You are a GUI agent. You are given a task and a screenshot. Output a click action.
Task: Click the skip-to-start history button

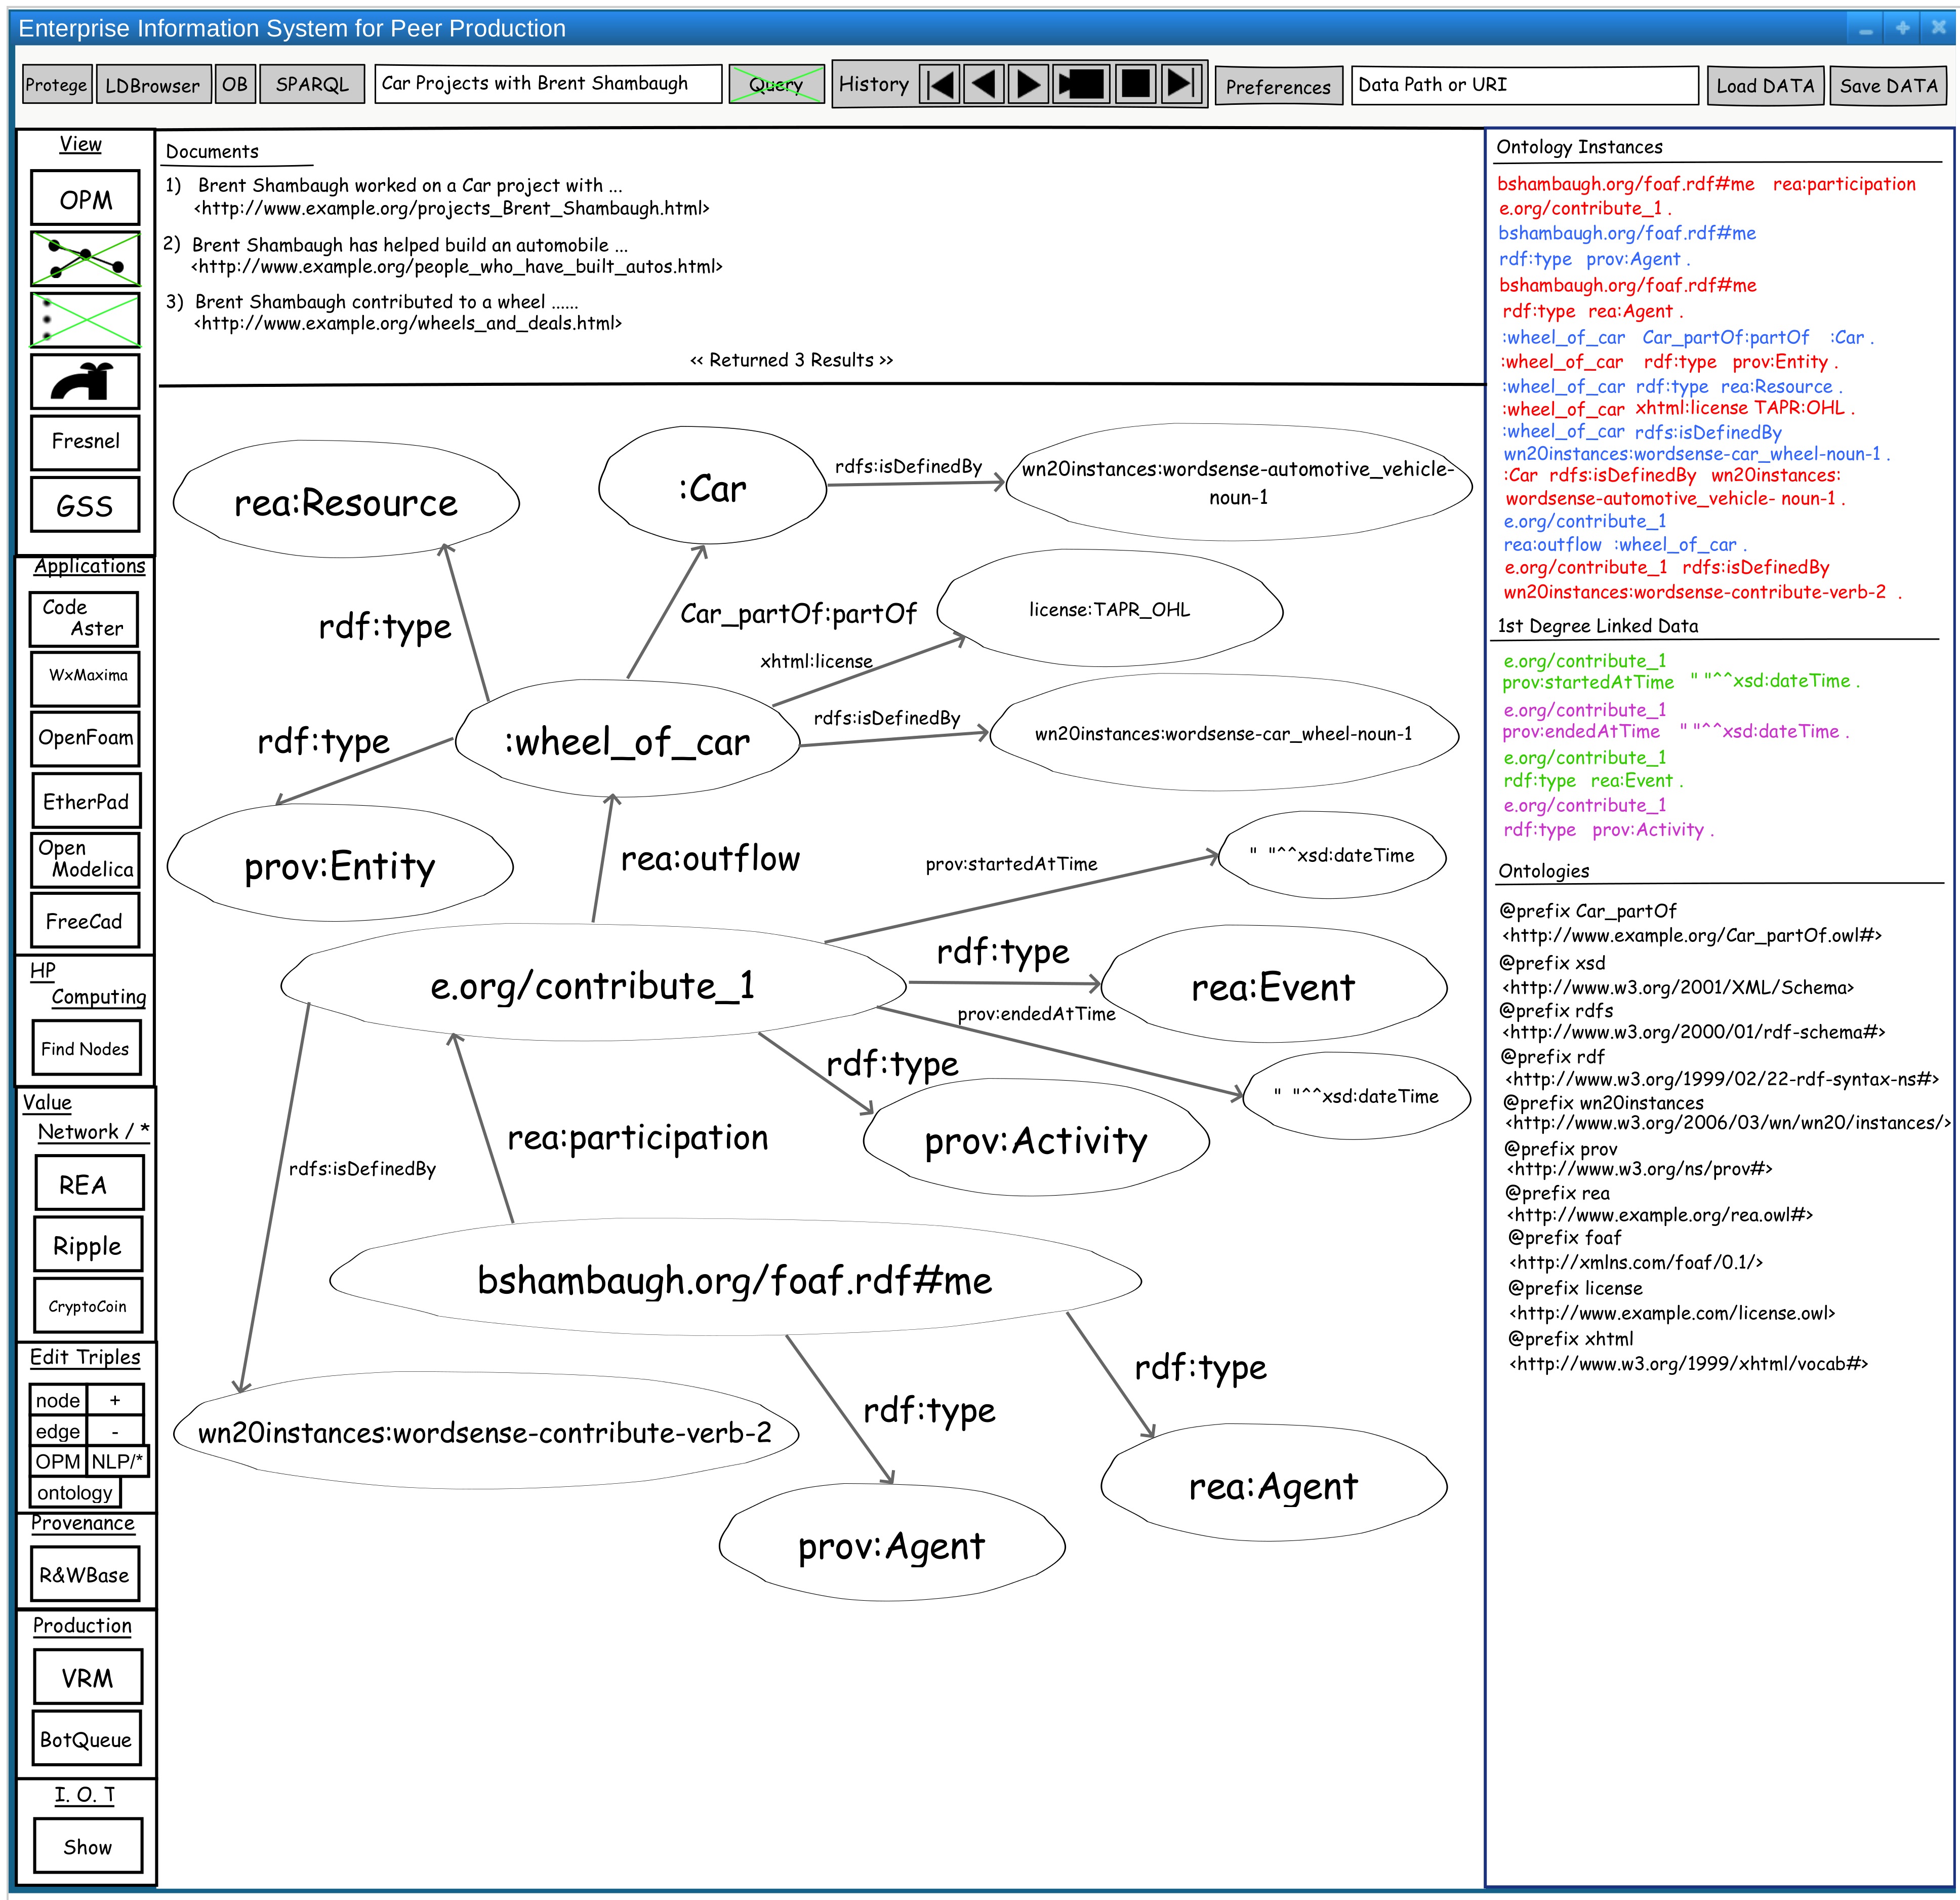pos(939,84)
